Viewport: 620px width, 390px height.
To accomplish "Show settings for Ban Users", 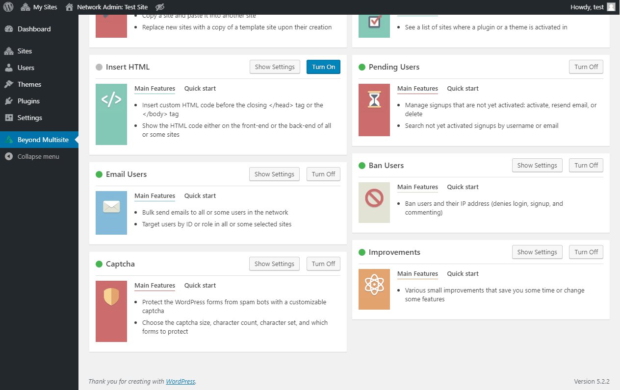I will [x=537, y=165].
